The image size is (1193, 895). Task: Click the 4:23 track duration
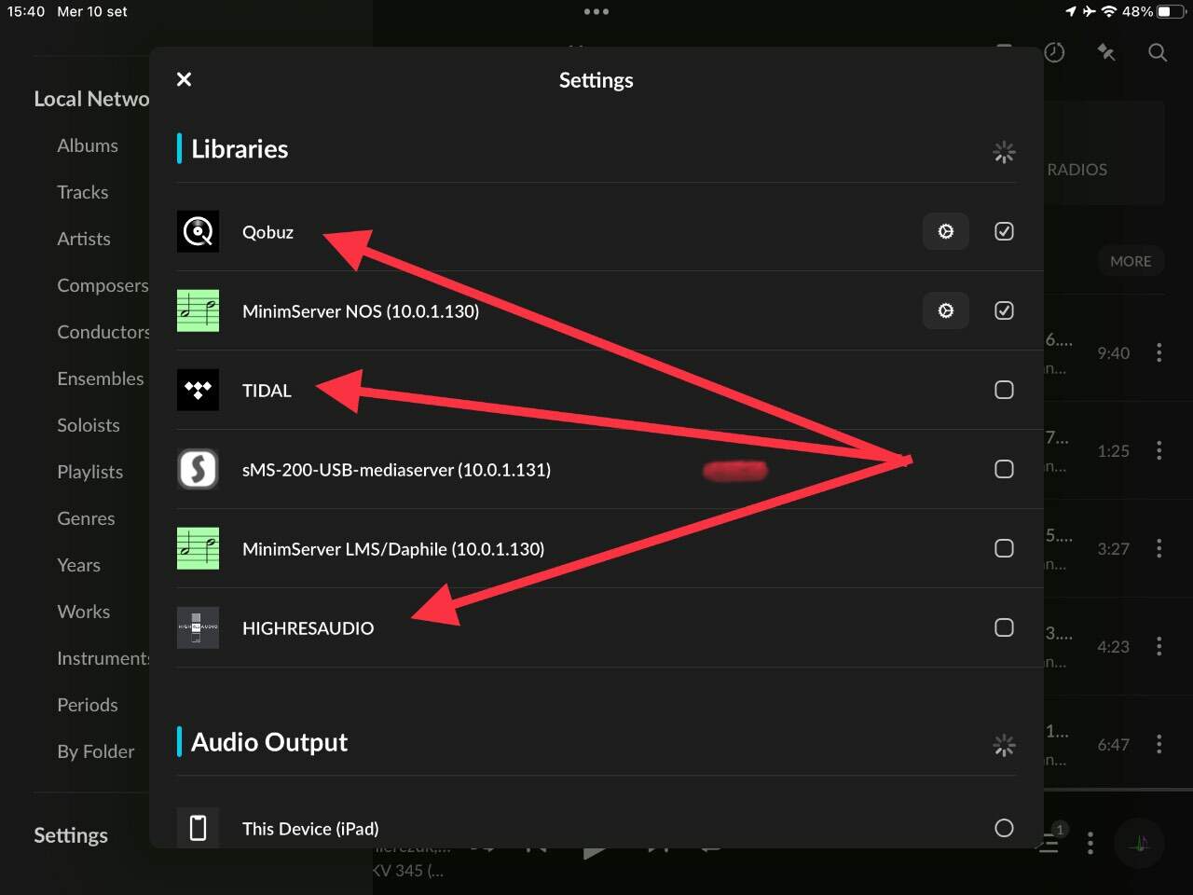coord(1113,646)
